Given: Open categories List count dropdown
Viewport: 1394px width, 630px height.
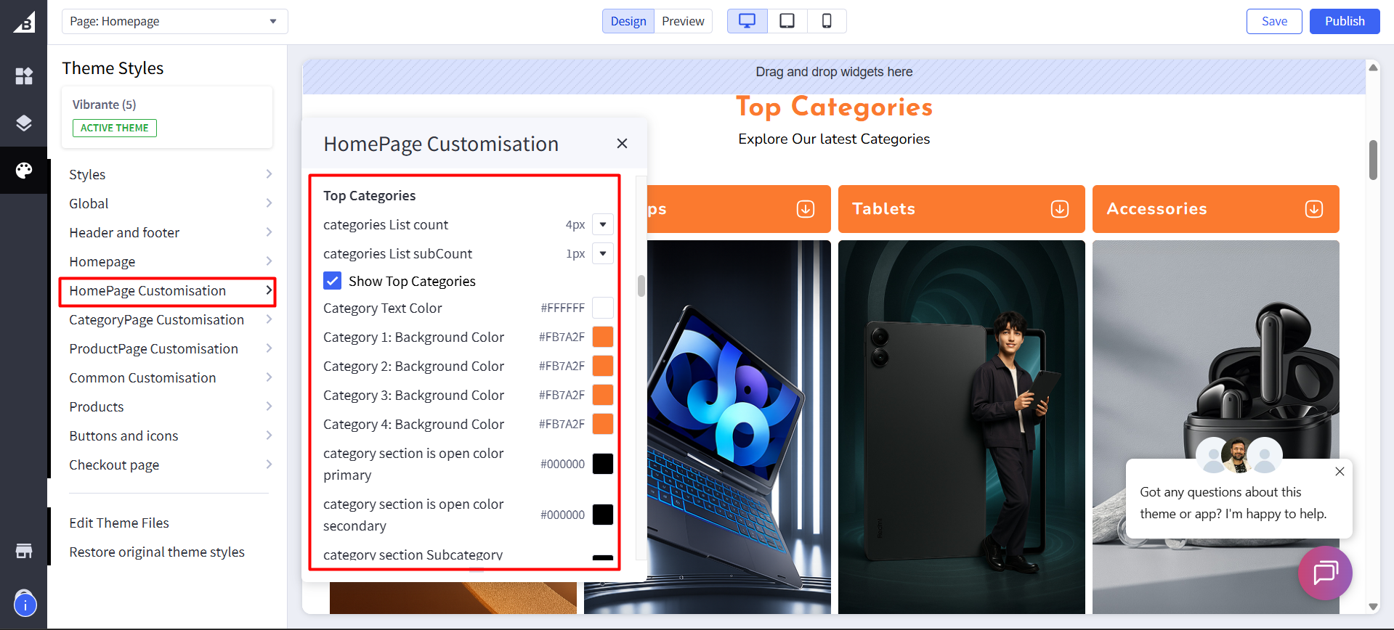Looking at the screenshot, I should (x=603, y=224).
